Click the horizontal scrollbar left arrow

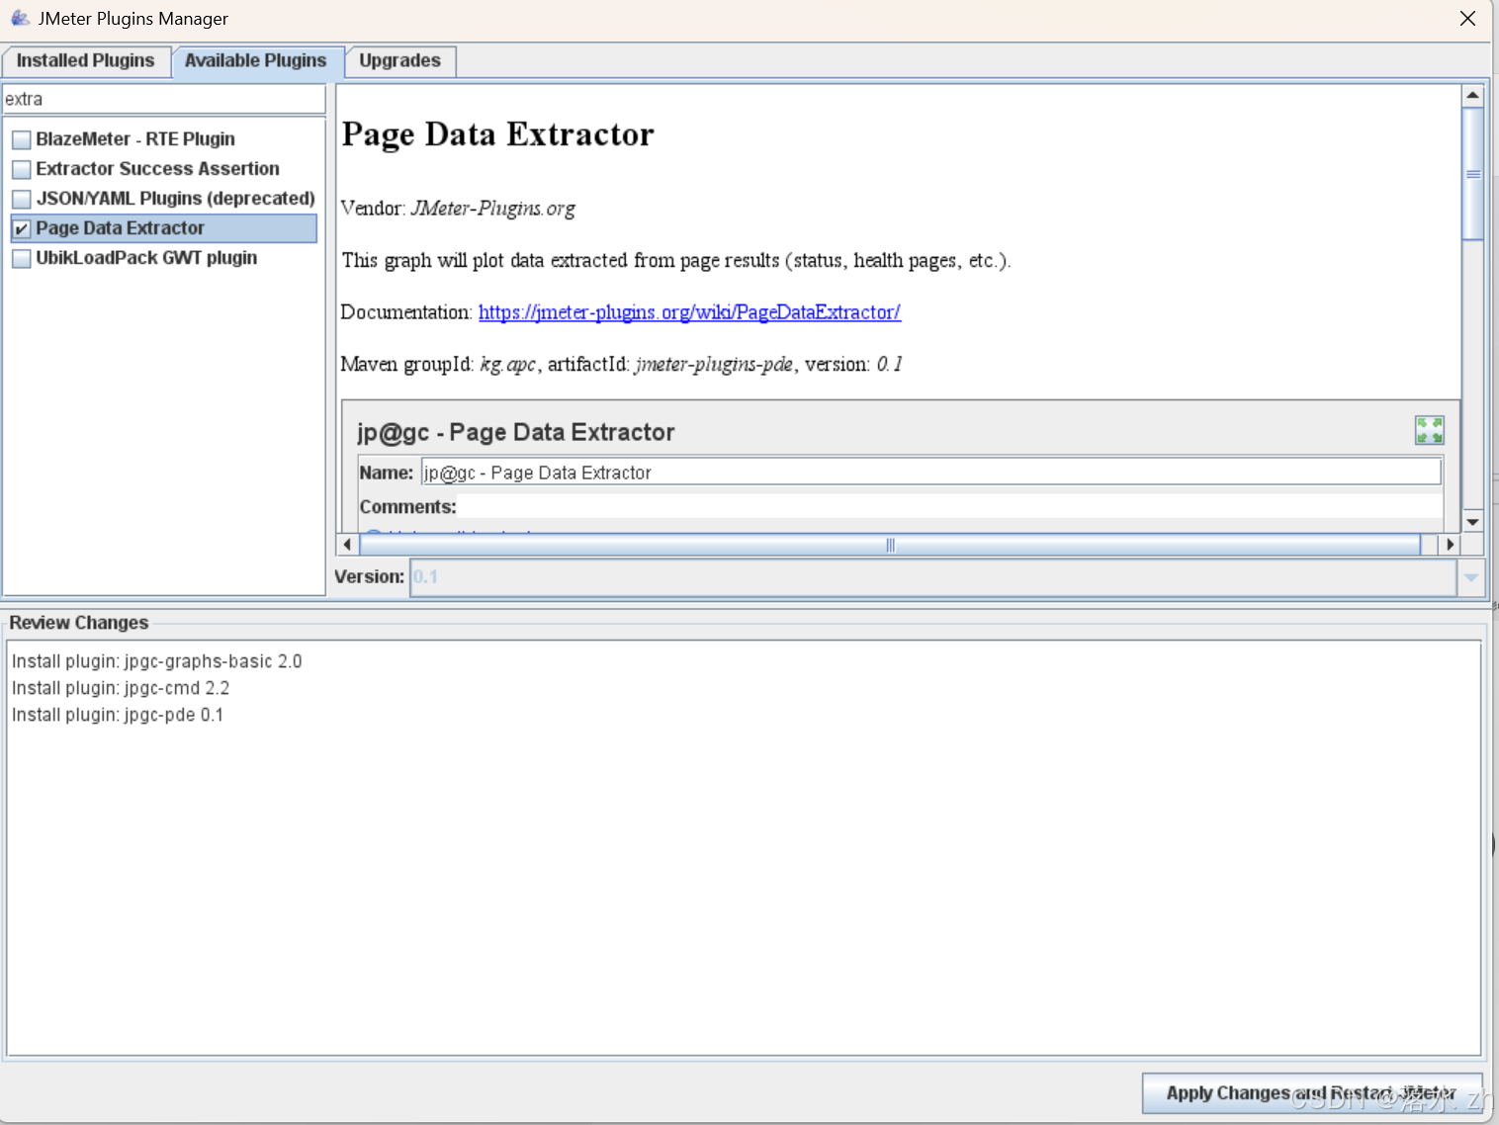pos(347,545)
